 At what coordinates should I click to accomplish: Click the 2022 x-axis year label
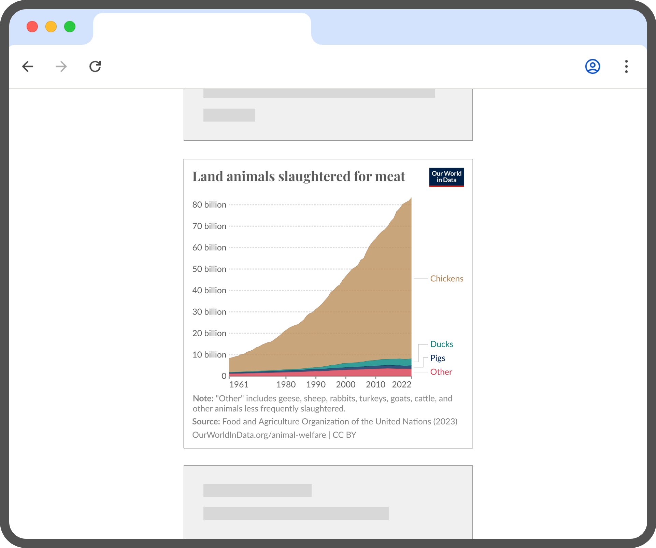(401, 384)
